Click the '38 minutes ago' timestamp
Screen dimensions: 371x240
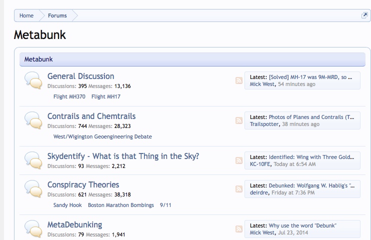point(300,124)
